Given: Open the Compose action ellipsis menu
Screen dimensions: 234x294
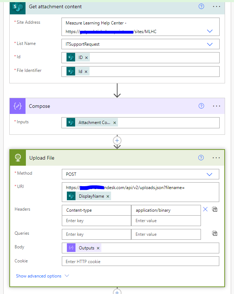Looking at the screenshot, I should pos(216,106).
